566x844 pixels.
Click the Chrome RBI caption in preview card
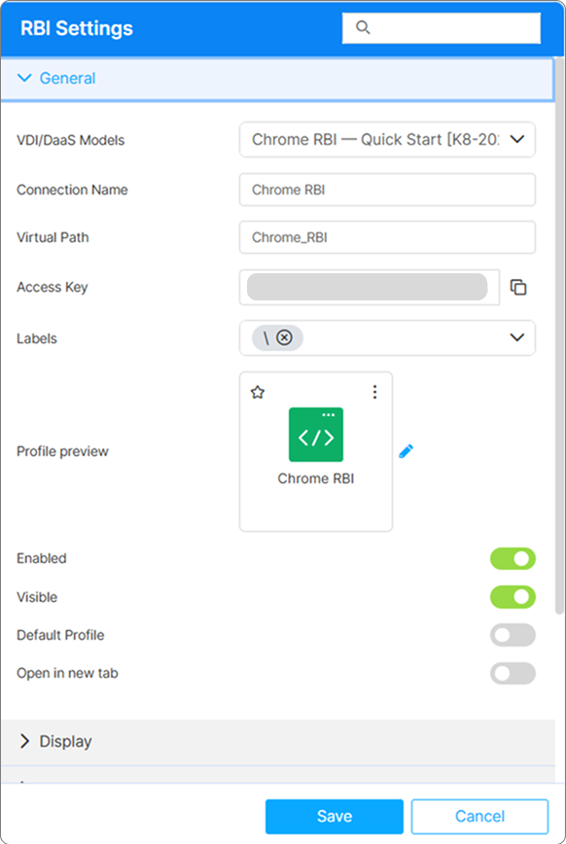(x=316, y=478)
